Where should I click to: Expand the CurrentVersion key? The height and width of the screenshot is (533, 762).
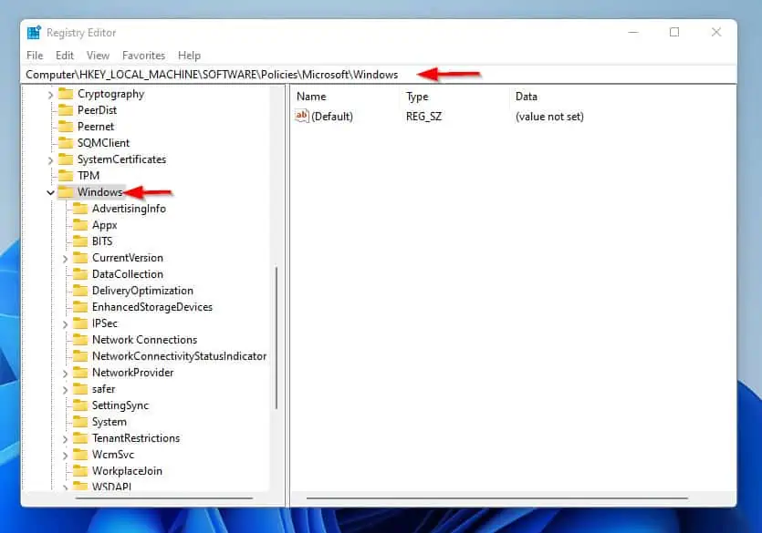[x=65, y=259]
